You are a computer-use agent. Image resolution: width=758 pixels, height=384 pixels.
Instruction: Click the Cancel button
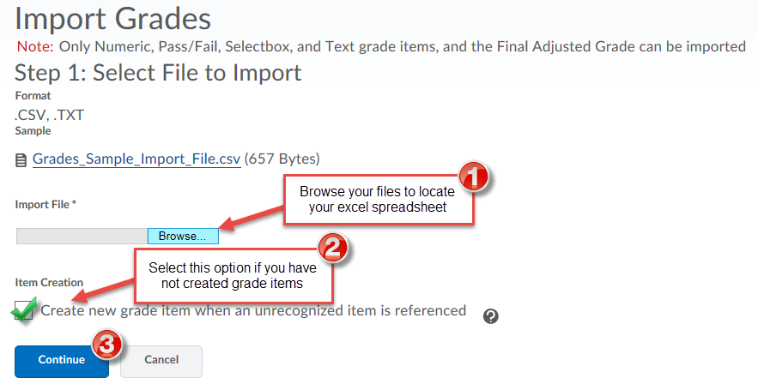click(x=161, y=362)
